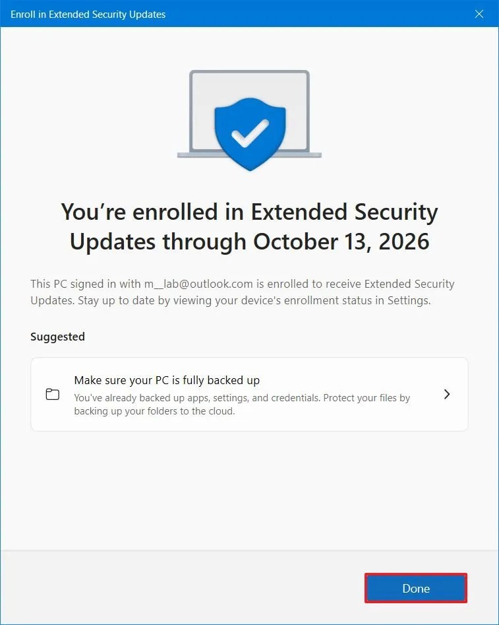499x625 pixels.
Task: Expand the backup suggestion with the chevron
Action: click(447, 393)
